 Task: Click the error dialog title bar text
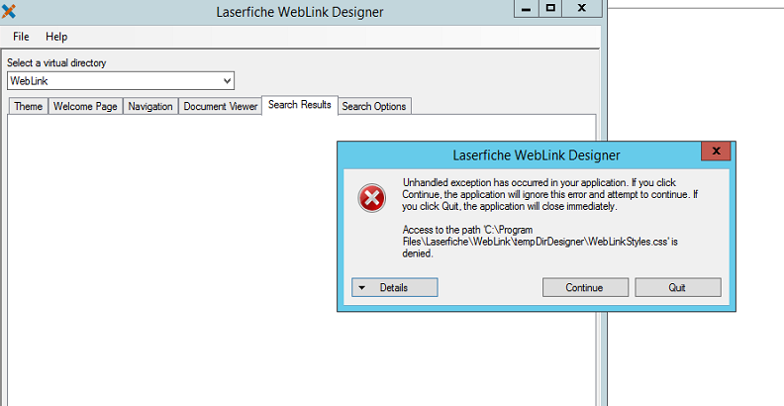[537, 155]
